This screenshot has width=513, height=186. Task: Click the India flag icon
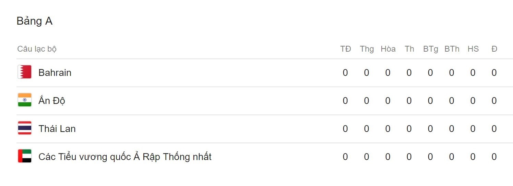(x=25, y=100)
